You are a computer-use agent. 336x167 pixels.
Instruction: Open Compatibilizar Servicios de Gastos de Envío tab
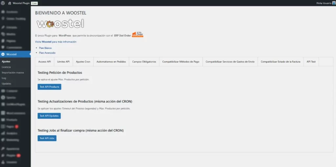point(230,62)
